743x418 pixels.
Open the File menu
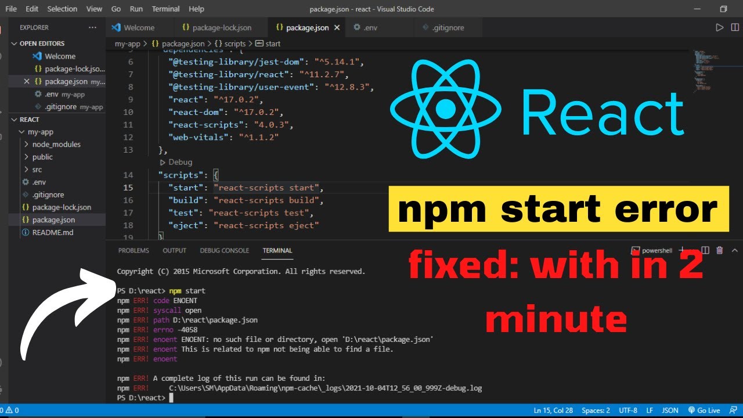click(x=11, y=9)
